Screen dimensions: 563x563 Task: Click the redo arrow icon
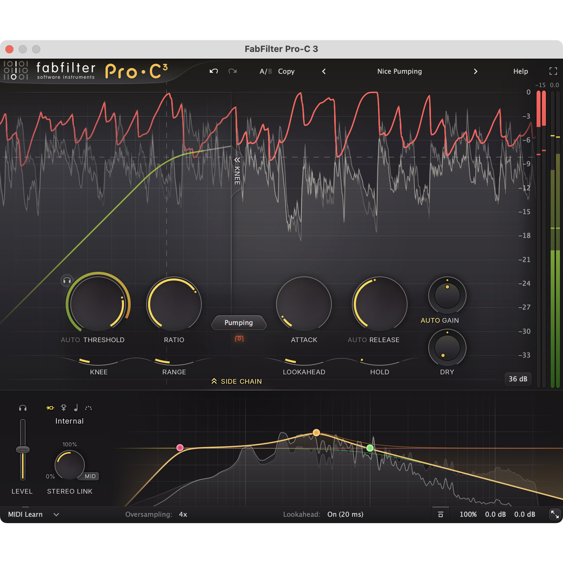pos(232,71)
